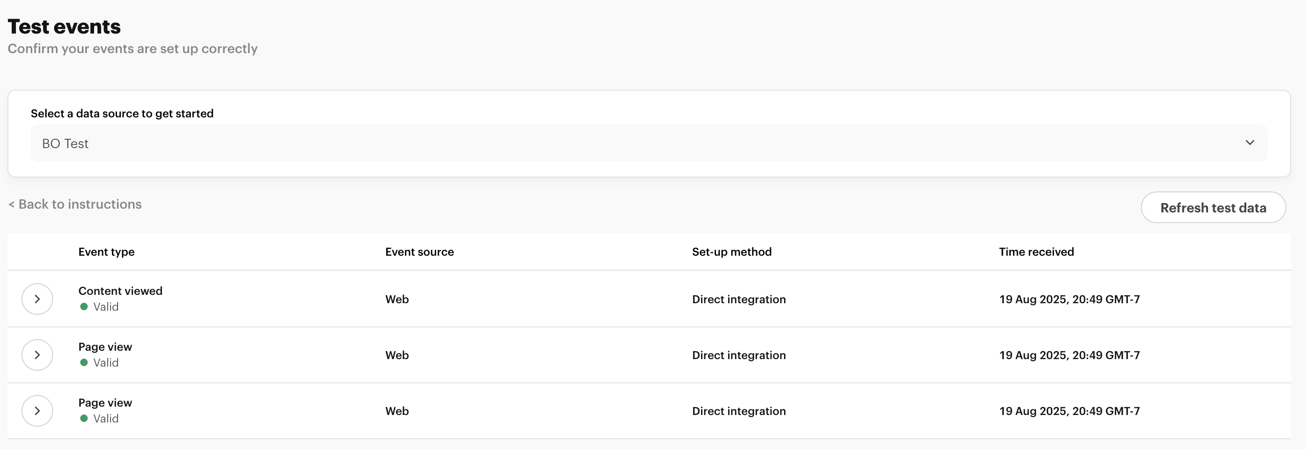Image resolution: width=1306 pixels, height=449 pixels.
Task: Select the Content viewed event name
Action: tap(120, 291)
